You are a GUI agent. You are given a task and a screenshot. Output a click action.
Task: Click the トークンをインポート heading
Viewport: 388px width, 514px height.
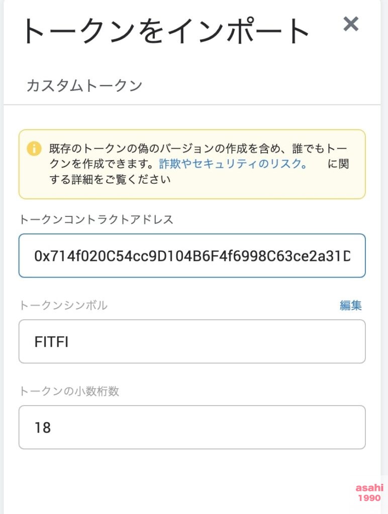tap(166, 31)
